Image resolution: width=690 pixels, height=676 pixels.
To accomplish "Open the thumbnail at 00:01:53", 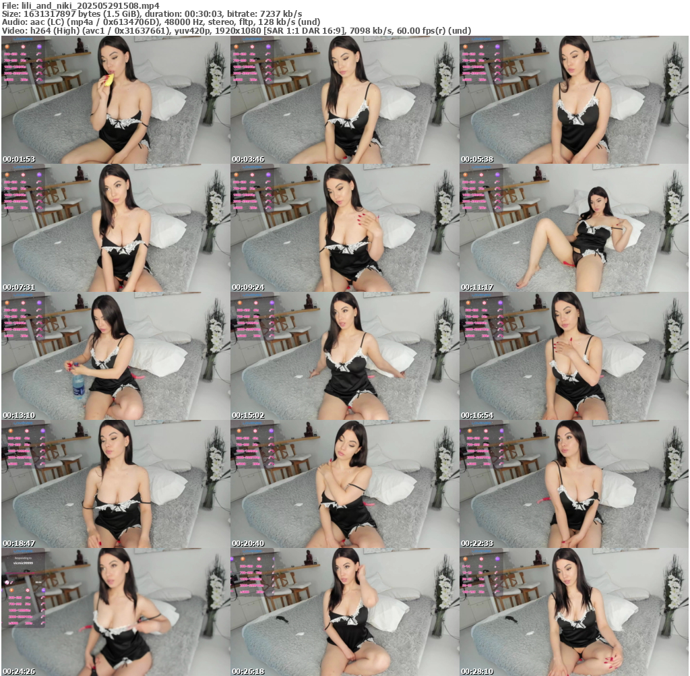I will (115, 100).
